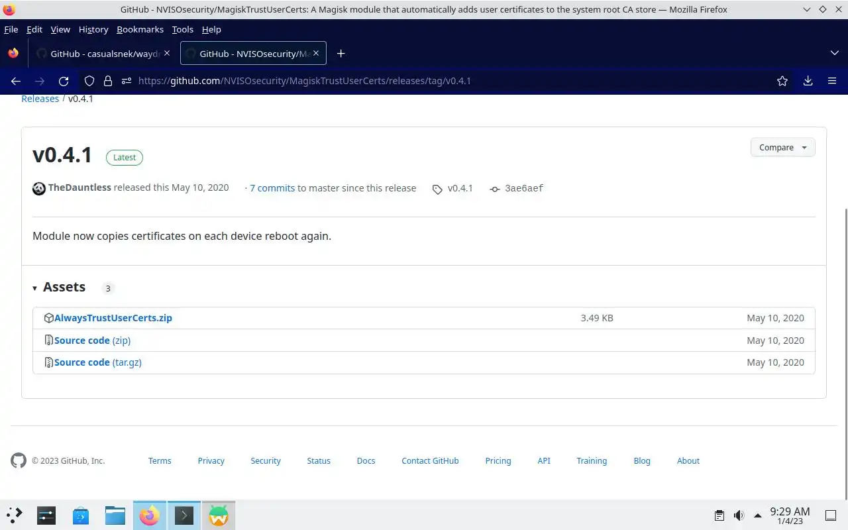
Task: Open TheDauntless user profile link
Action: pyautogui.click(x=79, y=188)
